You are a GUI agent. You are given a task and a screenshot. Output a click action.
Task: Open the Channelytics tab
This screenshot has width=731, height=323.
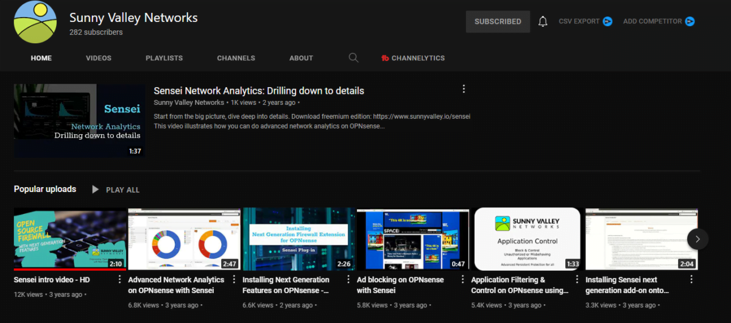coord(412,58)
